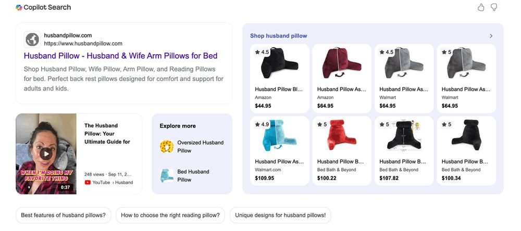Screen dimensions: 521x231
Task: Click the Bed Husband Pillow icon
Action: (167, 175)
